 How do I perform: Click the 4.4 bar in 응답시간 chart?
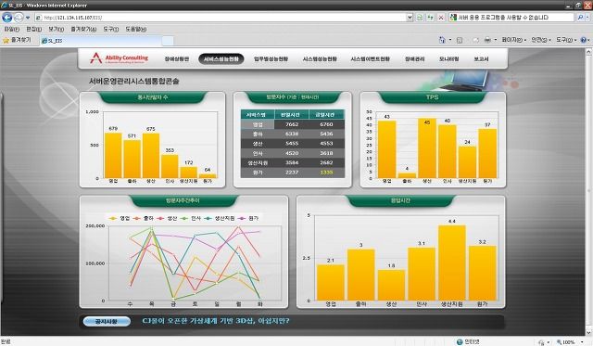click(x=452, y=263)
